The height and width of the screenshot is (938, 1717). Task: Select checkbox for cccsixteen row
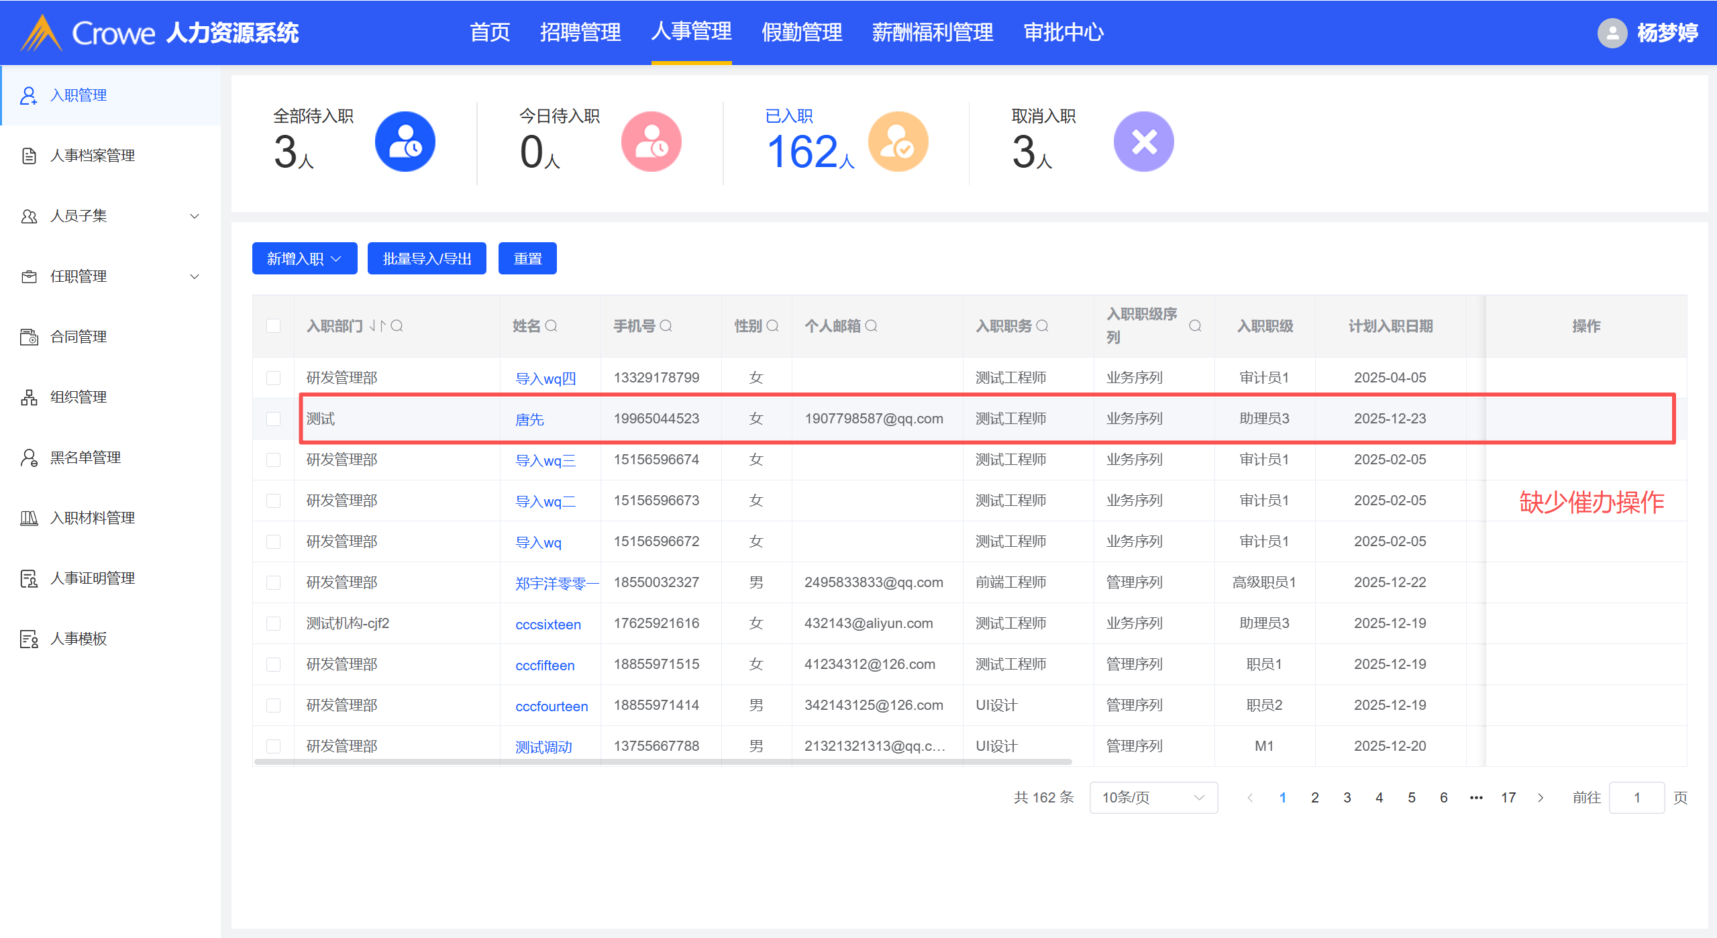click(273, 624)
